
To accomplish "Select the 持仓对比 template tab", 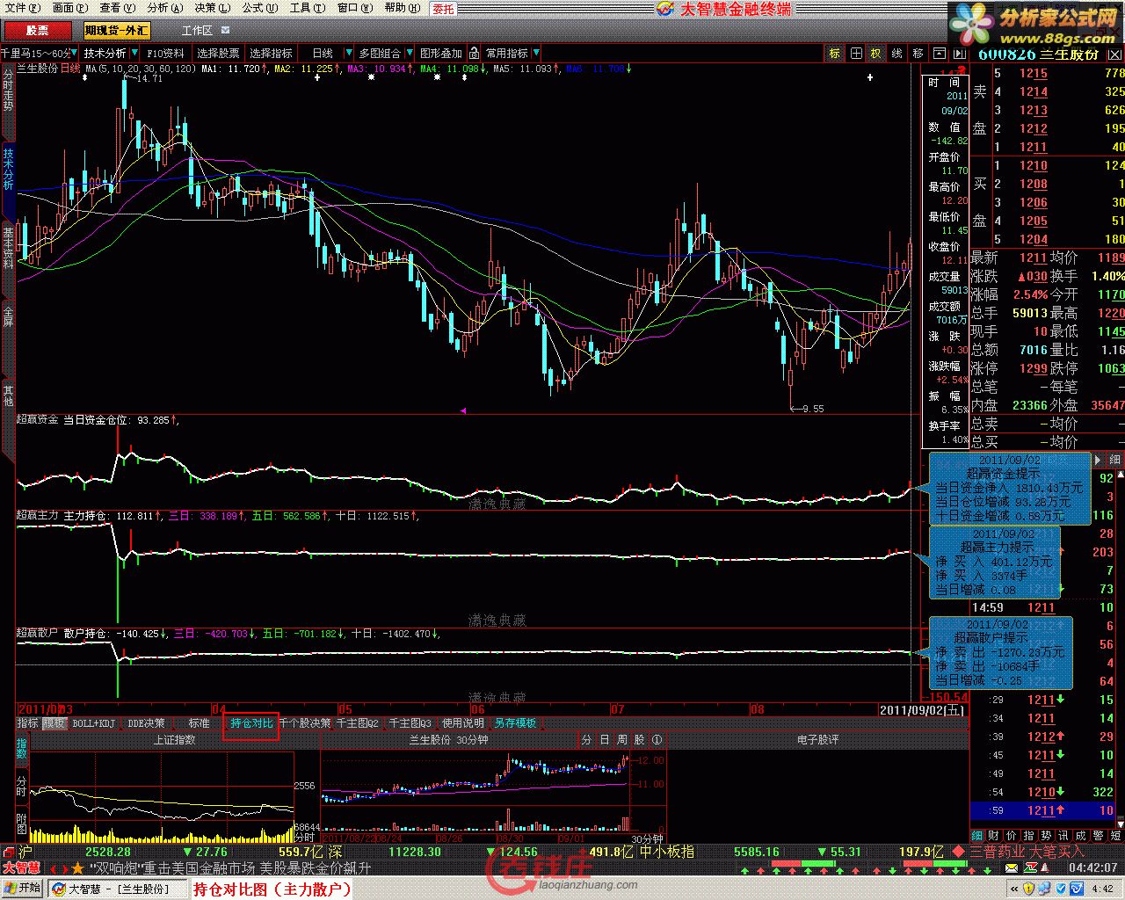I will 251,723.
